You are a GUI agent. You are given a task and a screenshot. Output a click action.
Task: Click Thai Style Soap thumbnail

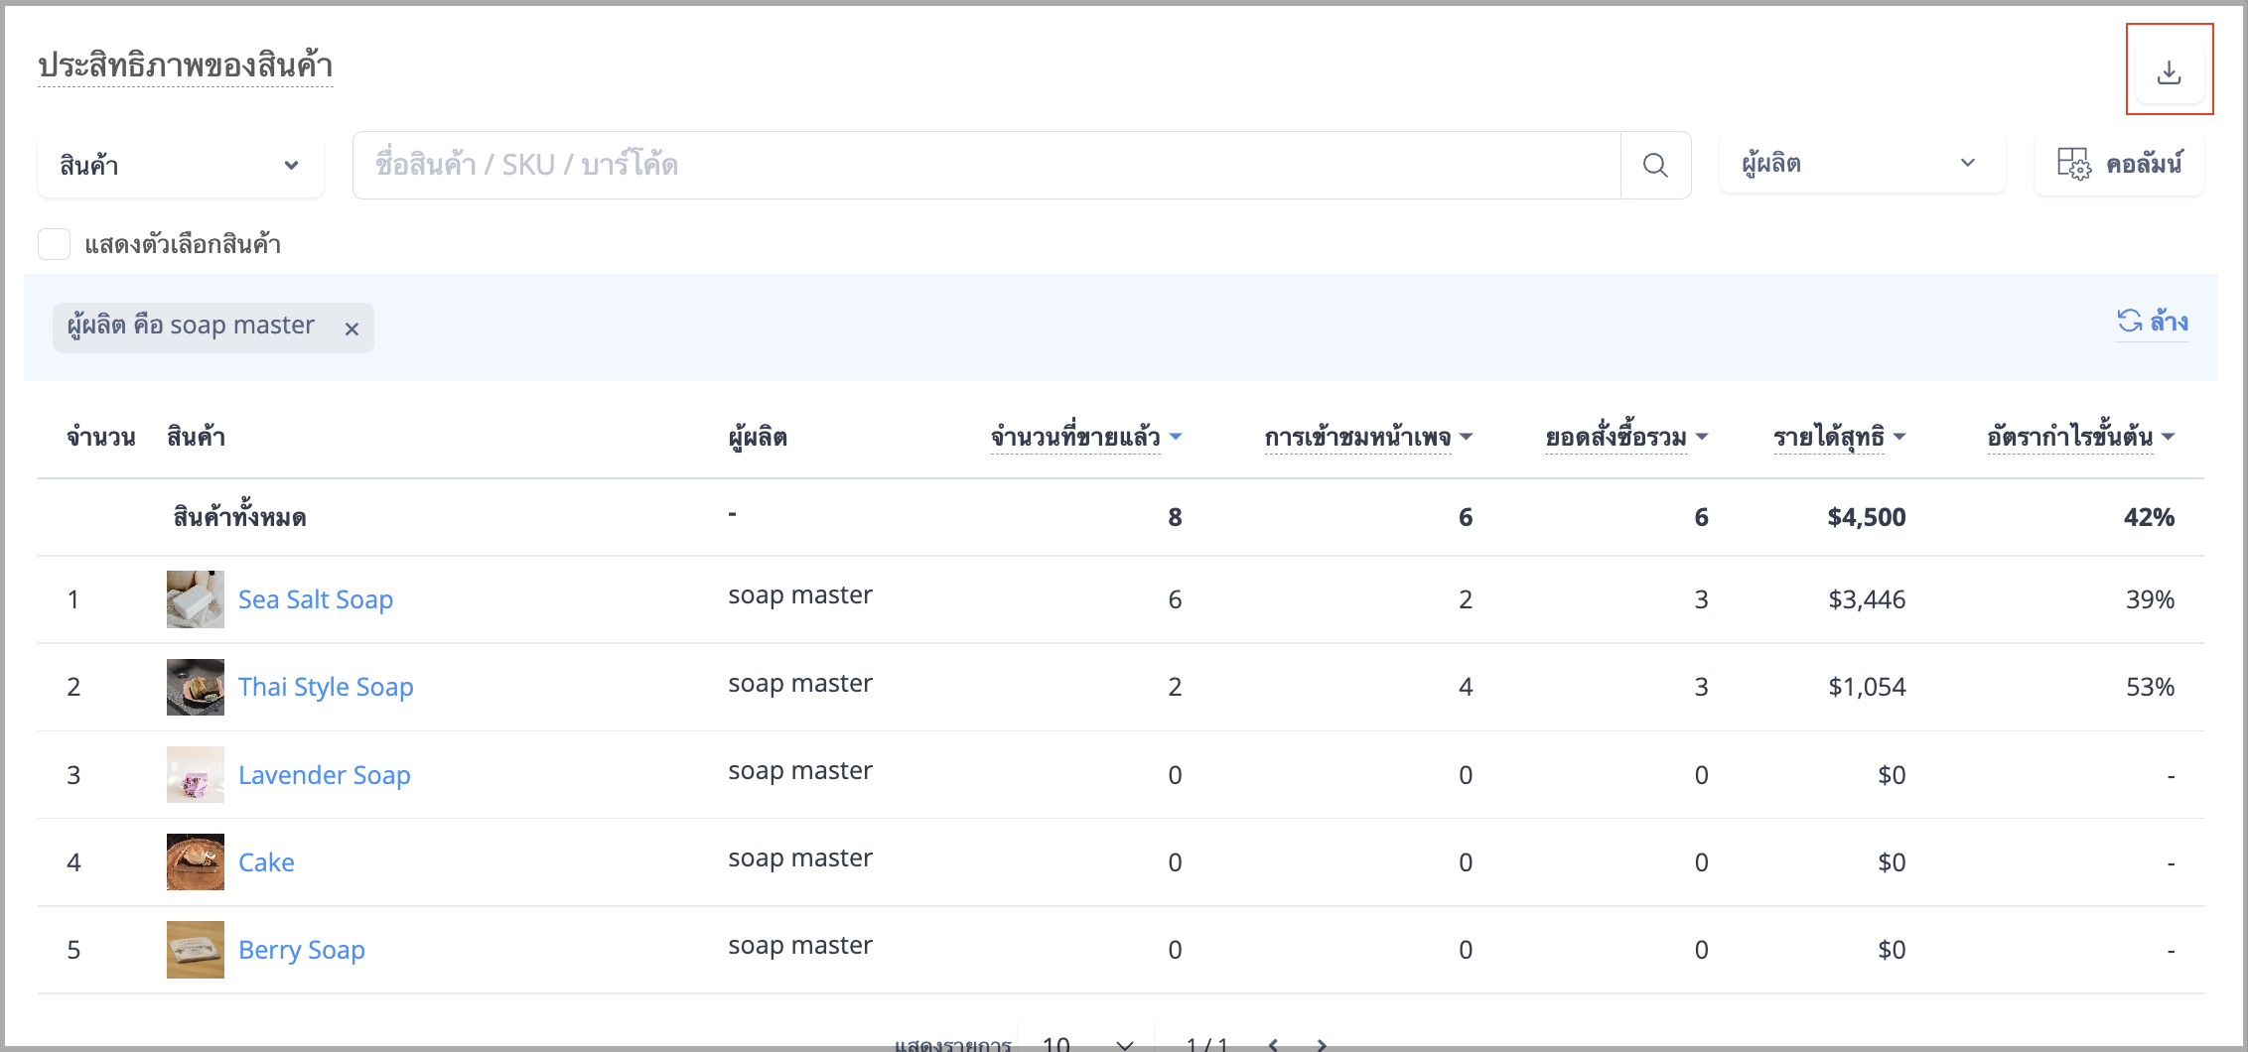point(196,687)
